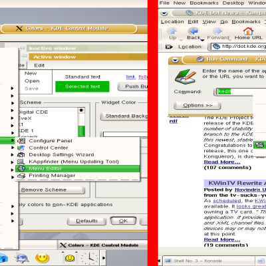Viewport: 266px width, 266px height.
Task: Click the Desktop Settings Wizard icon
Action: tap(21, 155)
